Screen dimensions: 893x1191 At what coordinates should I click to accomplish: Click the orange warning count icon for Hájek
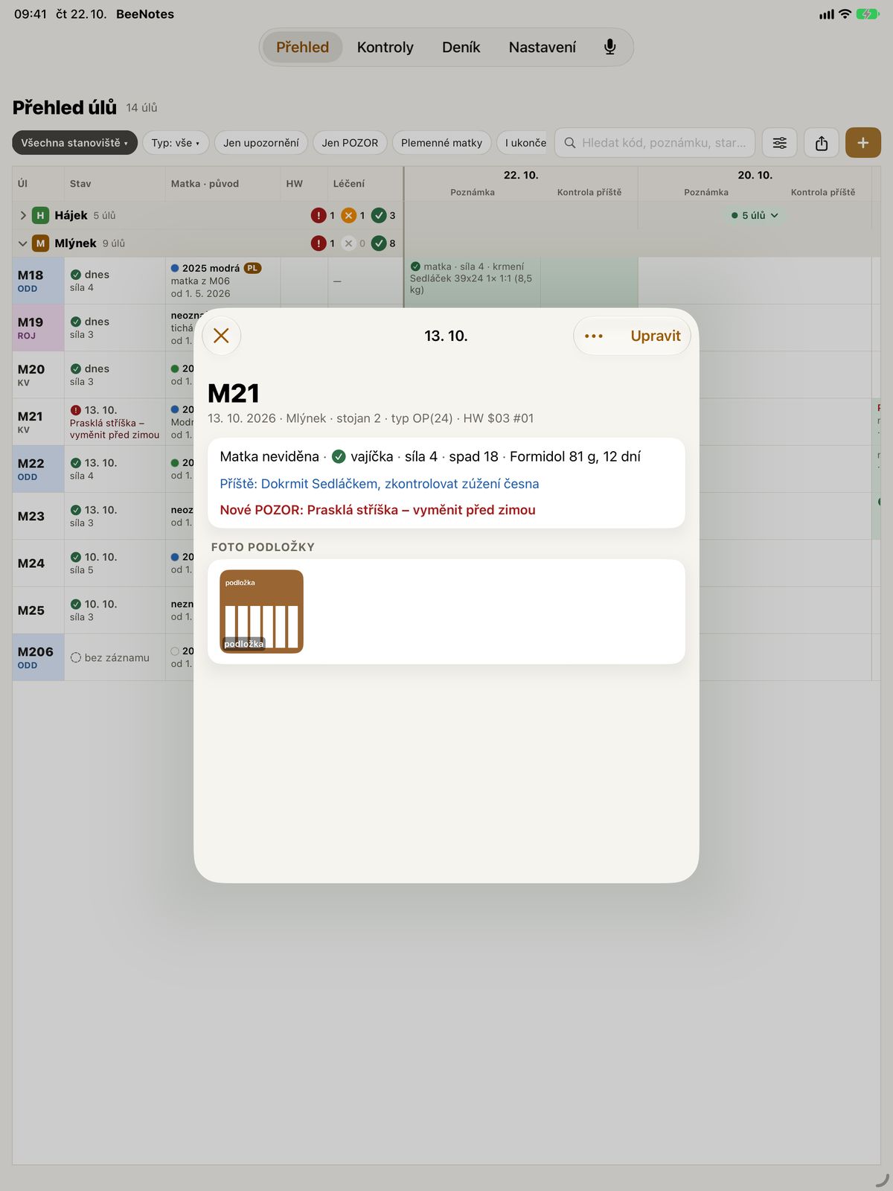348,215
